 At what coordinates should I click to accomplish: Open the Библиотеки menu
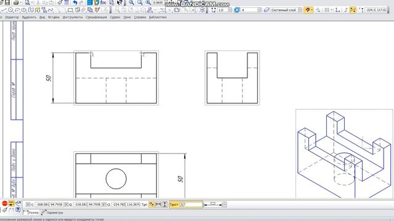(x=158, y=17)
